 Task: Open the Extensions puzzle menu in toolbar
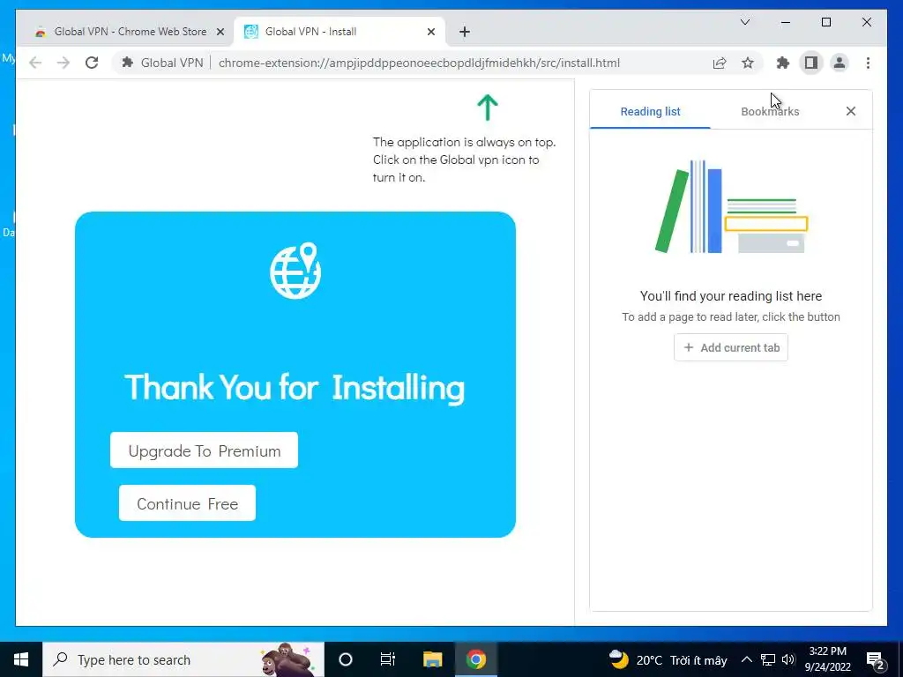point(783,63)
